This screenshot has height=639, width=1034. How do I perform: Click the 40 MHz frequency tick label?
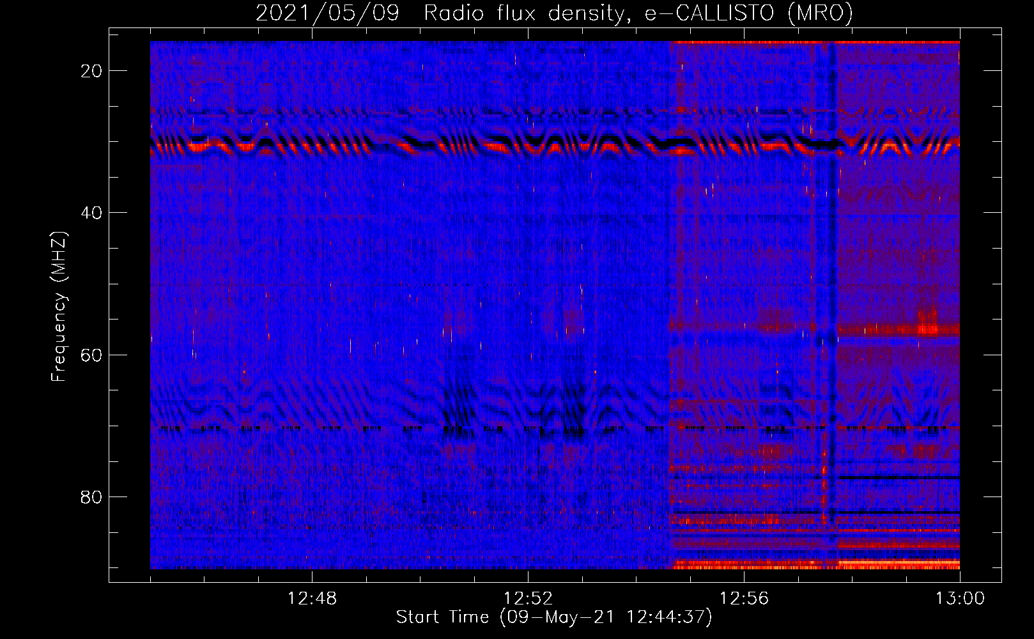[91, 213]
